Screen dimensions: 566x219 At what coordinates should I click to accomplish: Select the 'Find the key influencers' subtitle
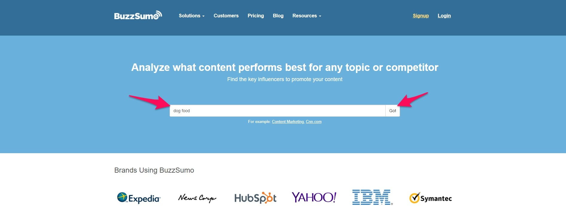(285, 79)
